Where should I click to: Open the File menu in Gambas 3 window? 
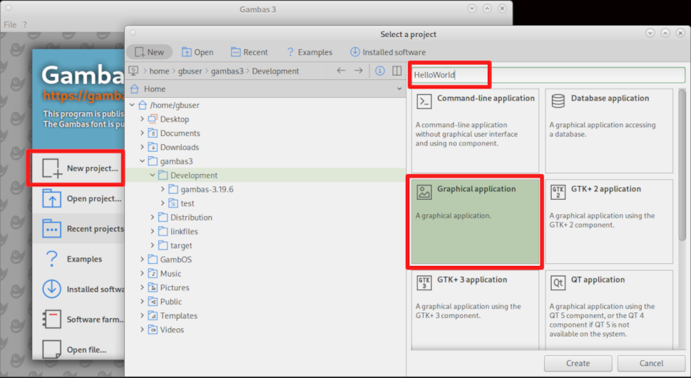point(10,25)
